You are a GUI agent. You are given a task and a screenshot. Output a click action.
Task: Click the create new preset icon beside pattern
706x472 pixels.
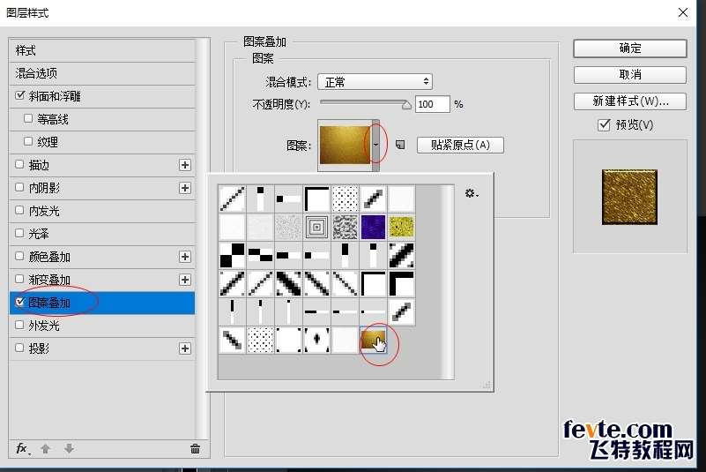[x=400, y=145]
